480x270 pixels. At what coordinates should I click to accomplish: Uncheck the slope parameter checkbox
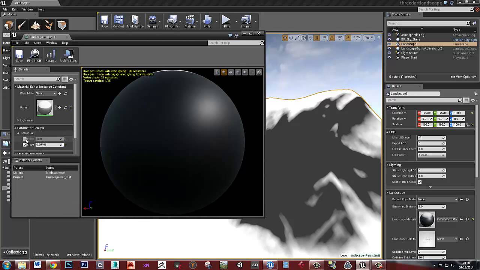coord(25,145)
